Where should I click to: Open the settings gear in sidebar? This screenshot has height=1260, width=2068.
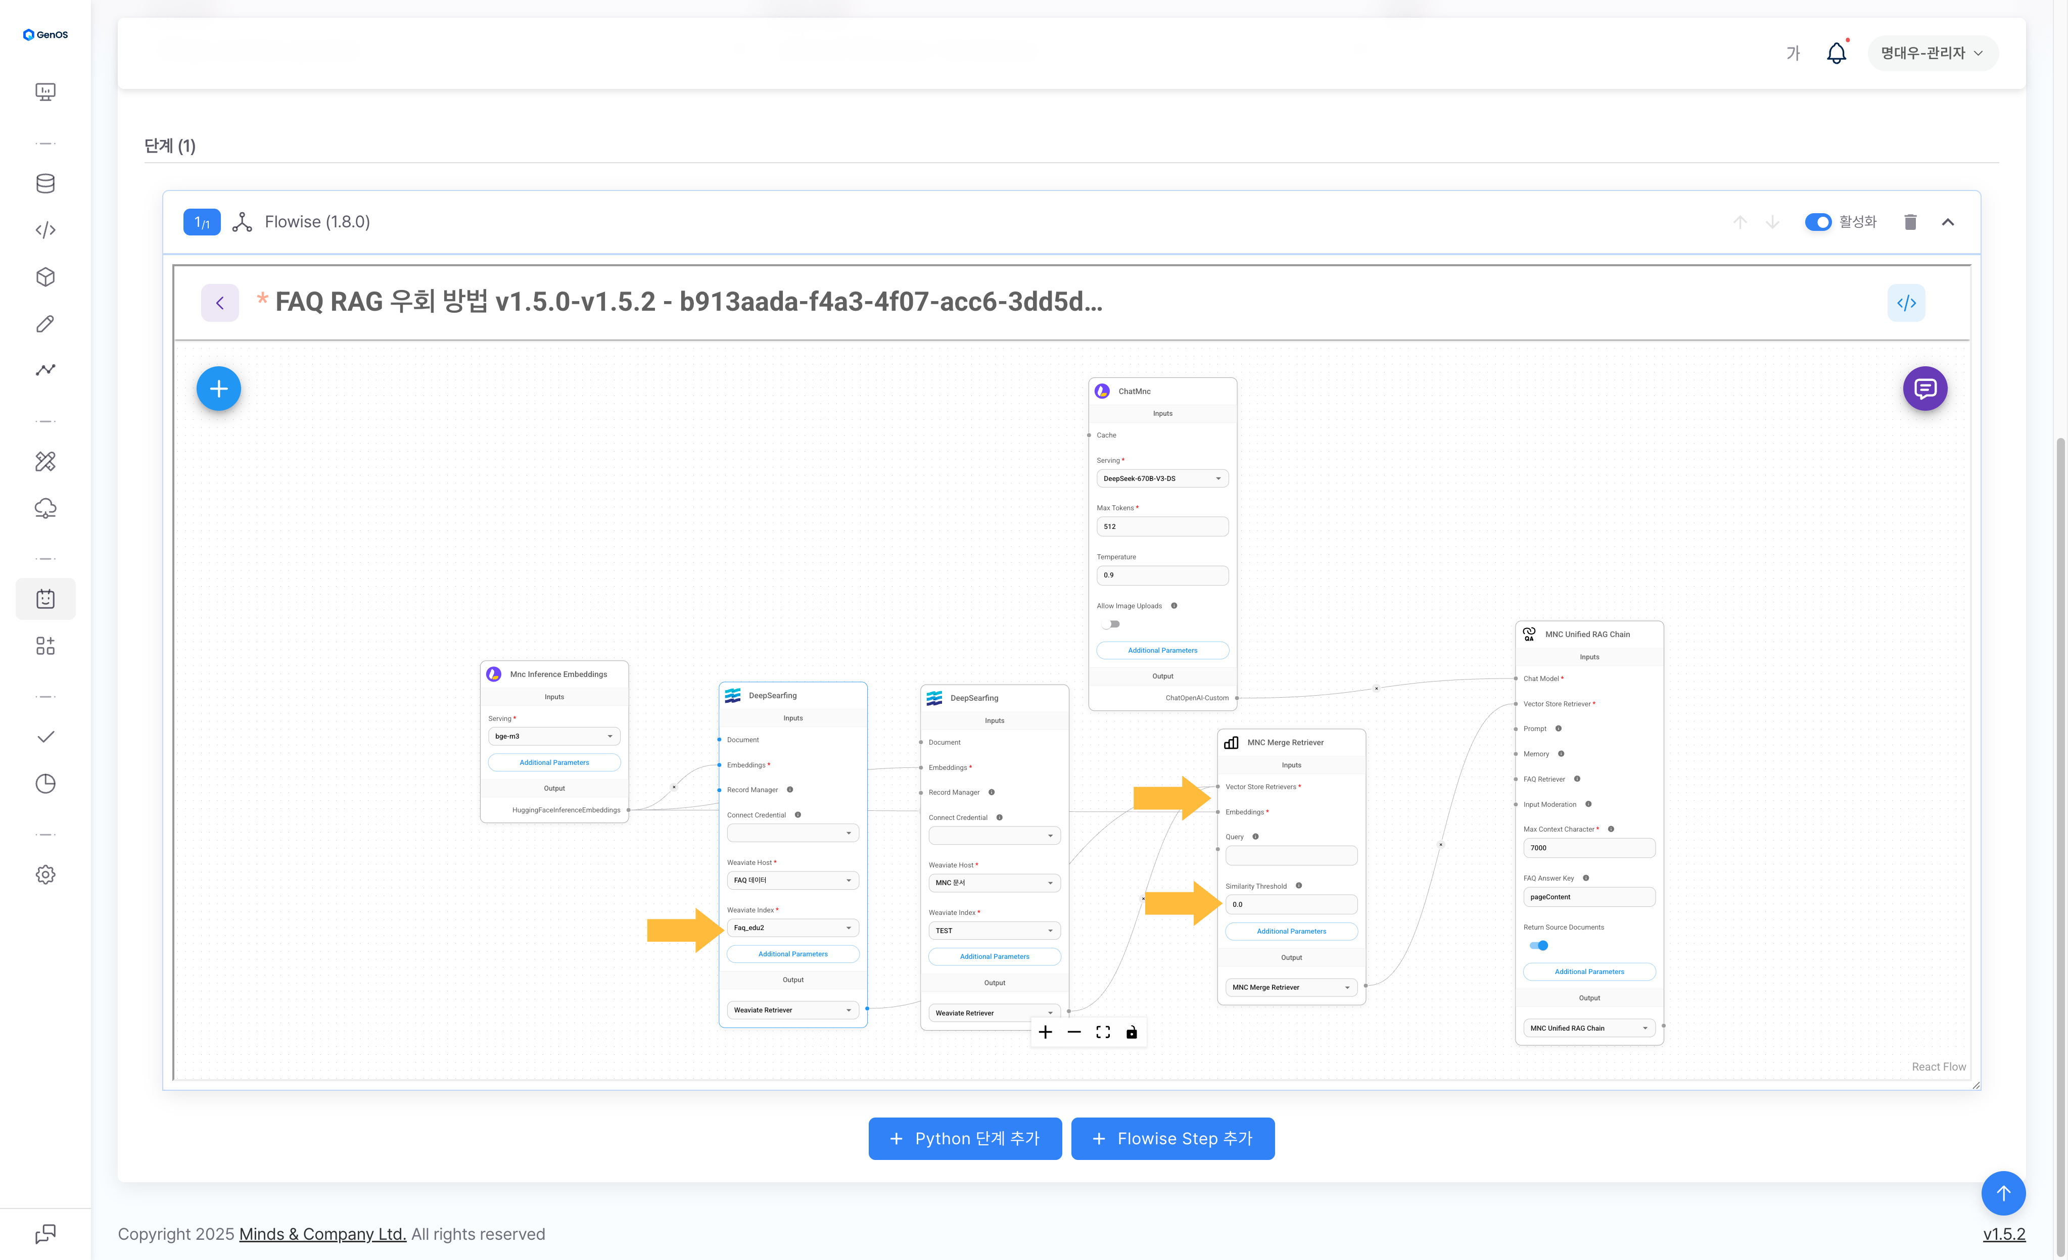[x=45, y=874]
